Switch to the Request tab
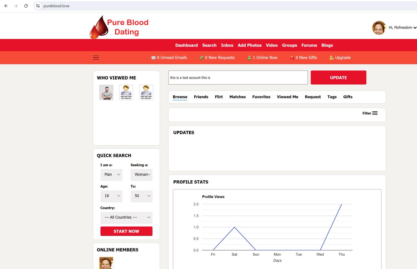The image size is (417, 269). [313, 97]
